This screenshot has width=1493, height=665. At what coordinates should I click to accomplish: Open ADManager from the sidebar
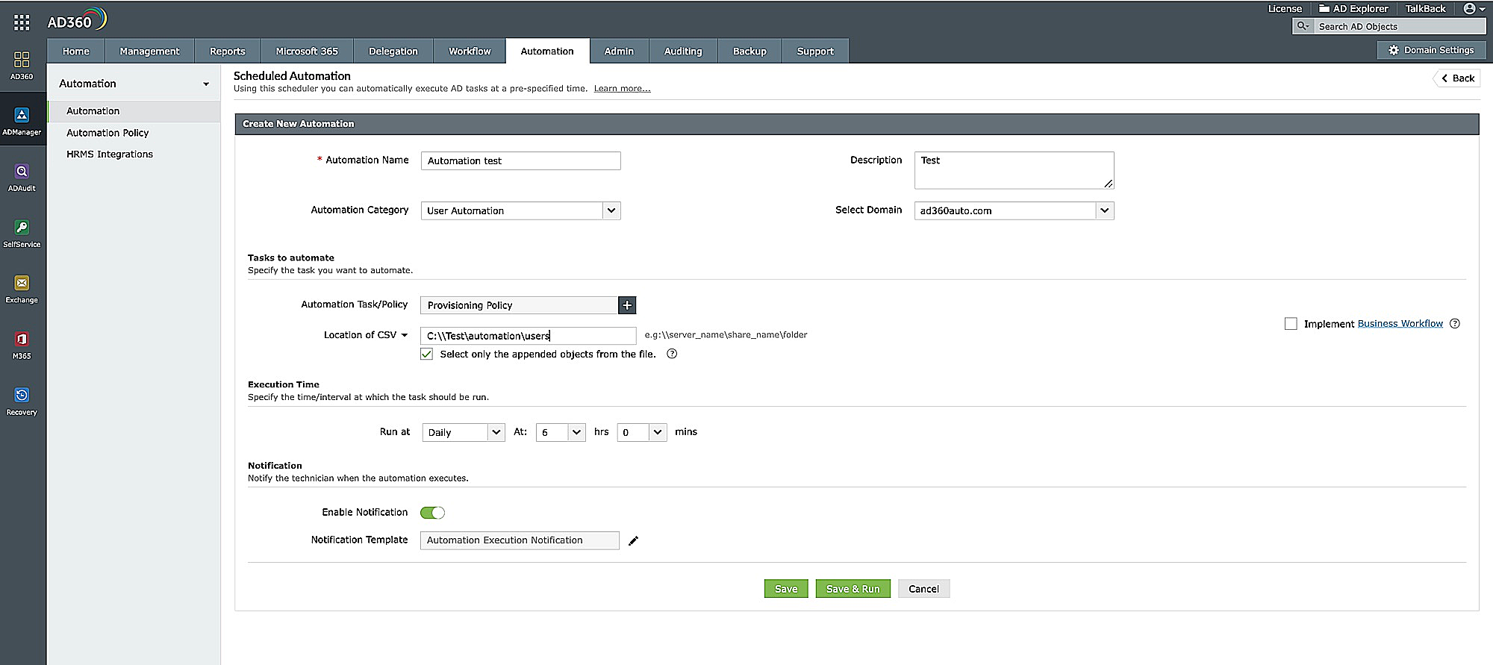pyautogui.click(x=22, y=121)
